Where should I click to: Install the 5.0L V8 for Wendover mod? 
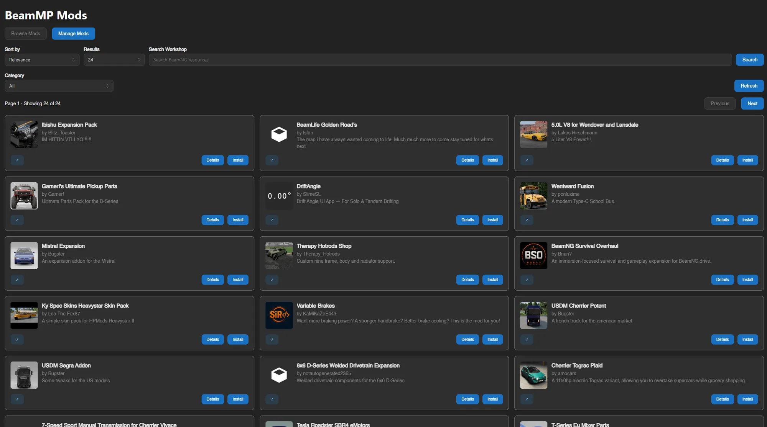point(747,160)
